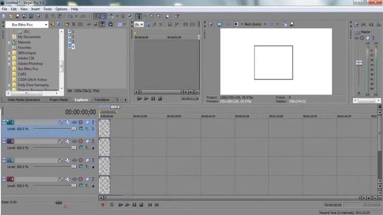This screenshot has height=215, width=383.
Task: Click Parent Compositing Mode icon on track 1
Action: click(87, 129)
